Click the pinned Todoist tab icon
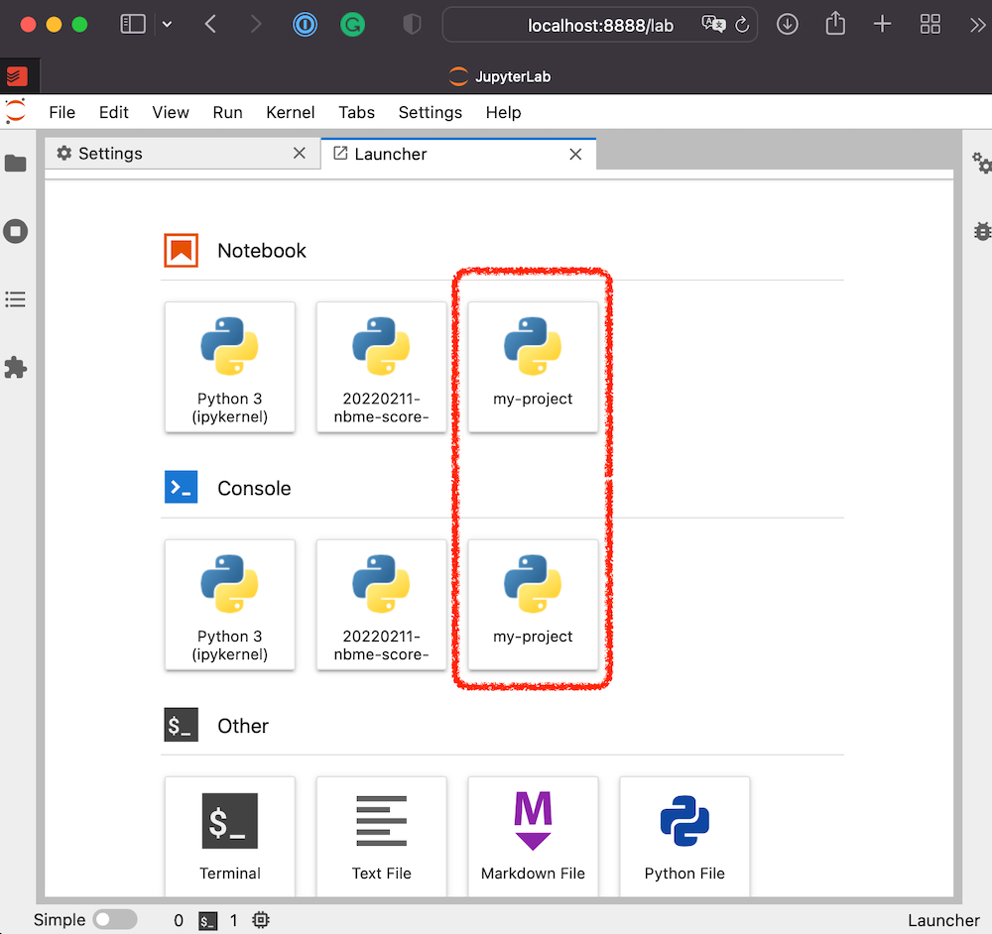This screenshot has width=992, height=934. (17, 76)
